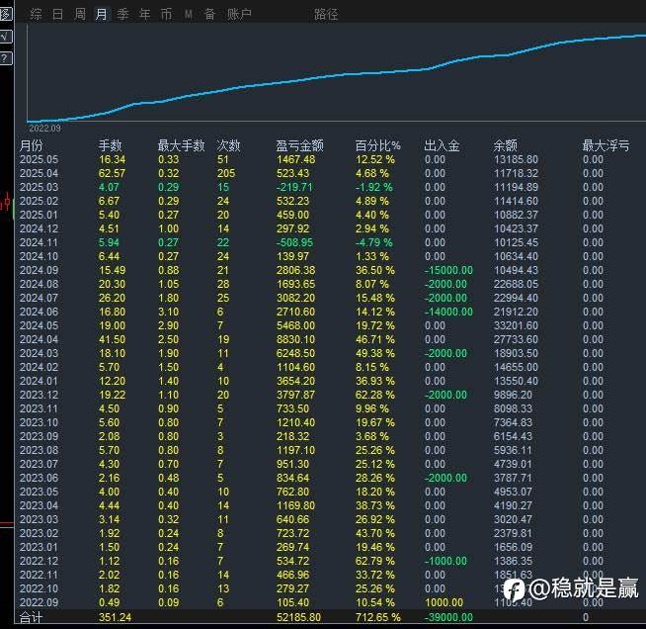Select the 周 weekly tab

[x=79, y=15]
